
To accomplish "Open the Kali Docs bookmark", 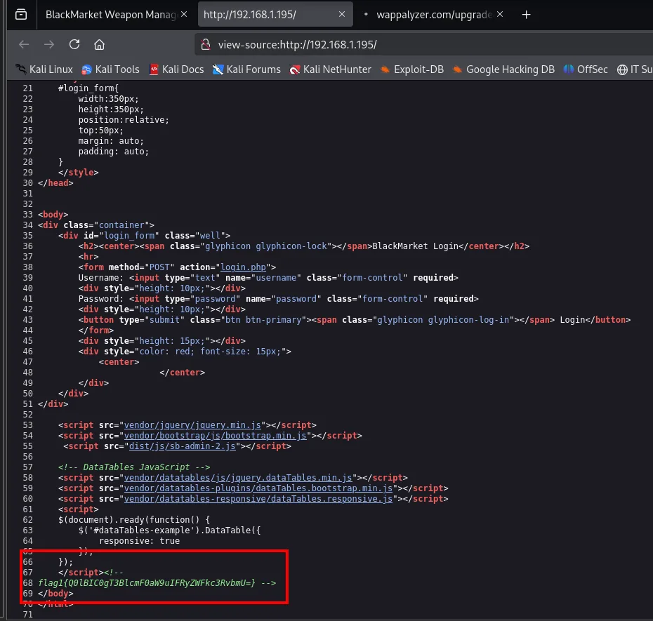I will point(177,69).
